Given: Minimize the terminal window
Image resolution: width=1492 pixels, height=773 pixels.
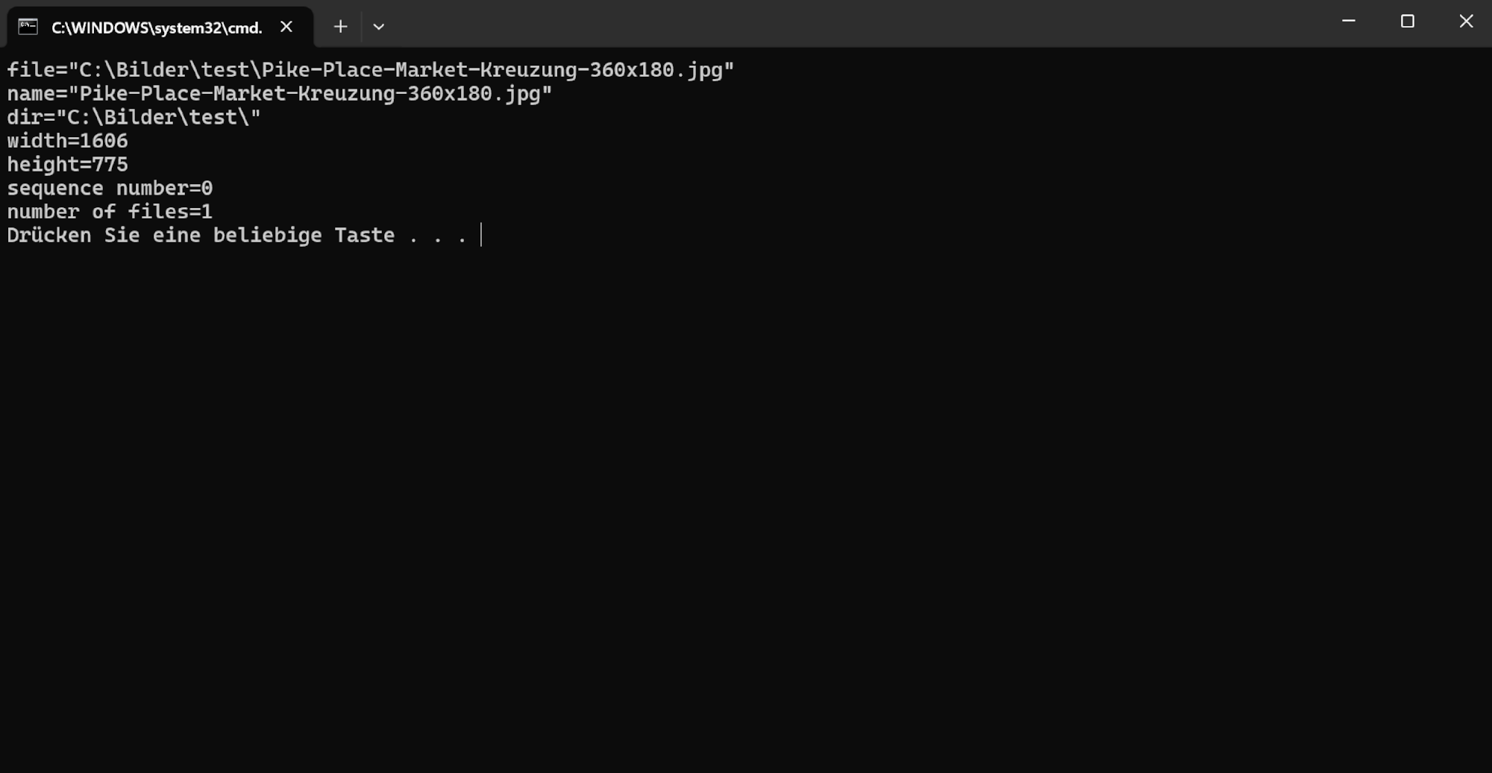Looking at the screenshot, I should coord(1348,22).
